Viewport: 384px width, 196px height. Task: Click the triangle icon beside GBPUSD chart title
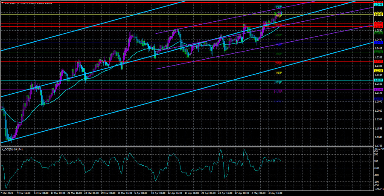pyautogui.click(x=2, y=3)
